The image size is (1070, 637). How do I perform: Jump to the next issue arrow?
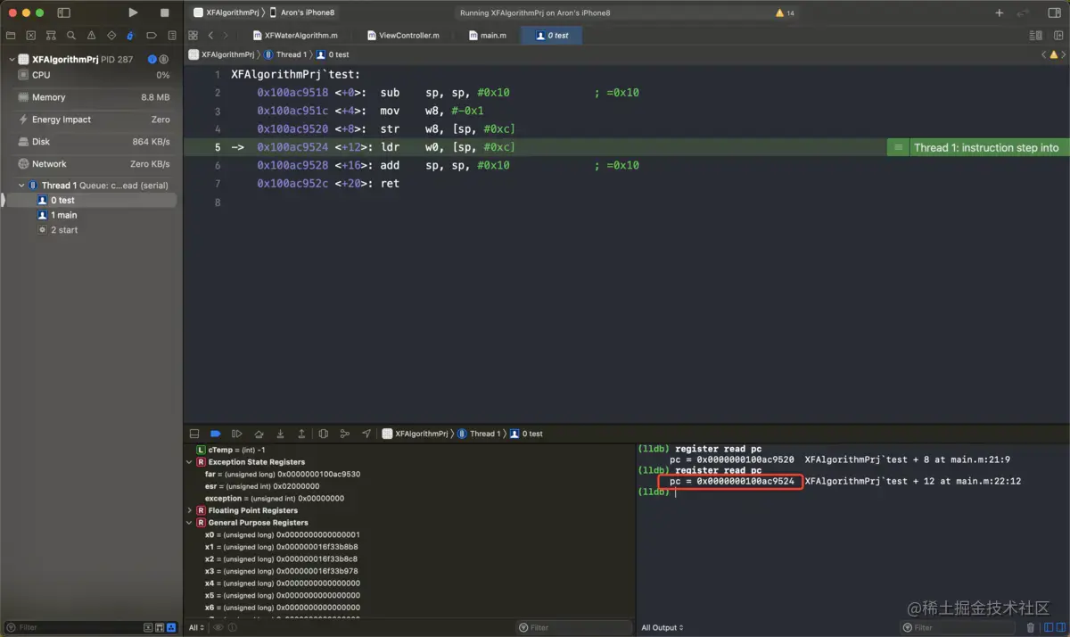coord(1063,54)
